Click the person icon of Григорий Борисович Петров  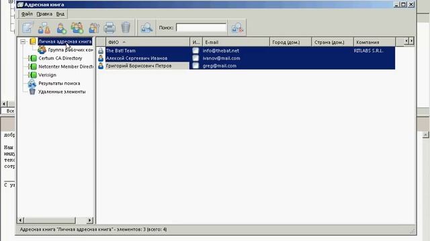tap(101, 66)
